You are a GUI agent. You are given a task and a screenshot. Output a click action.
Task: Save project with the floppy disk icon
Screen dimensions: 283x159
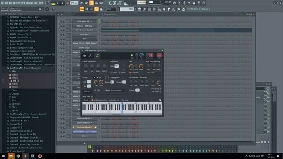click(194, 3)
